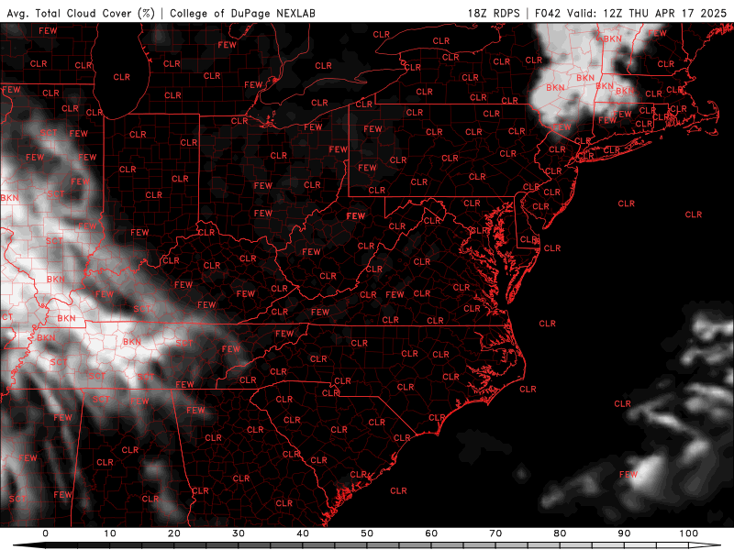This screenshot has width=734, height=550.
Task: Click the 'Avg. Total Cloud Cover (%)' title
Action: 81,13
